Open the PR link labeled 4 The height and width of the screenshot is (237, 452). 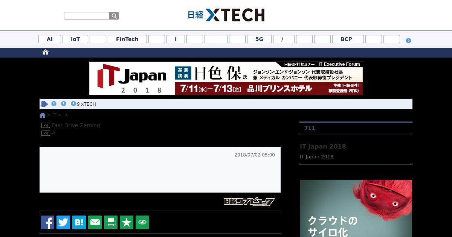(53, 133)
